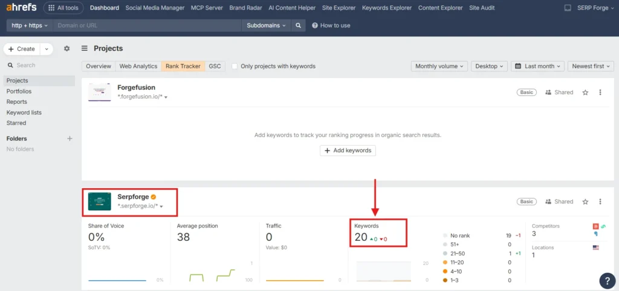The height and width of the screenshot is (291, 619).
Task: Star the Serpforge project
Action: click(585, 202)
